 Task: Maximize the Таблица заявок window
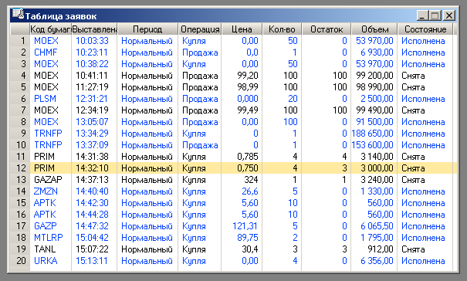pyautogui.click(x=435, y=15)
